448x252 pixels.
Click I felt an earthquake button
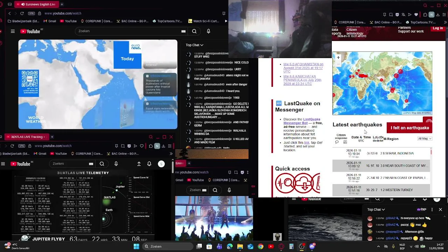coord(410,128)
